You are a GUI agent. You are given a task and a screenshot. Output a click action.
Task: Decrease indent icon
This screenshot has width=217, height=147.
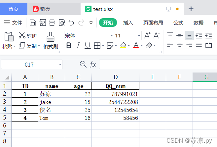tap(199, 35)
